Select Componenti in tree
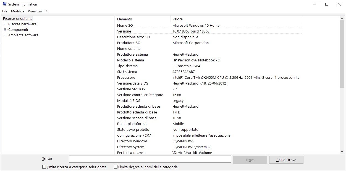346x171 pixels. click(x=18, y=30)
